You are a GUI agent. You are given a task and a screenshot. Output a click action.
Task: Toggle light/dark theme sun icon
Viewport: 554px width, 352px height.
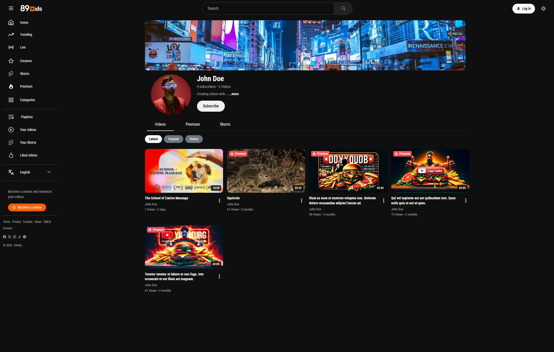coord(543,9)
